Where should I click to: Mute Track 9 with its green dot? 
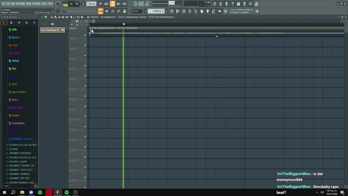click(x=85, y=116)
